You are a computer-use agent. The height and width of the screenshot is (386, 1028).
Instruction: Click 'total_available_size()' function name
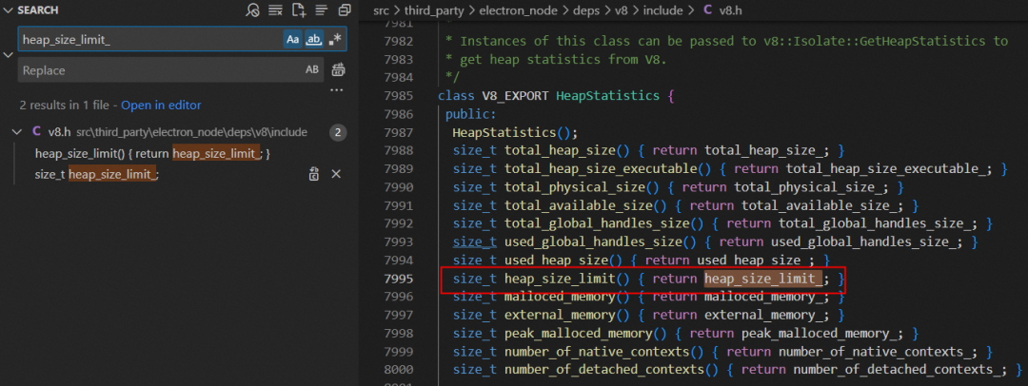pyautogui.click(x=585, y=205)
